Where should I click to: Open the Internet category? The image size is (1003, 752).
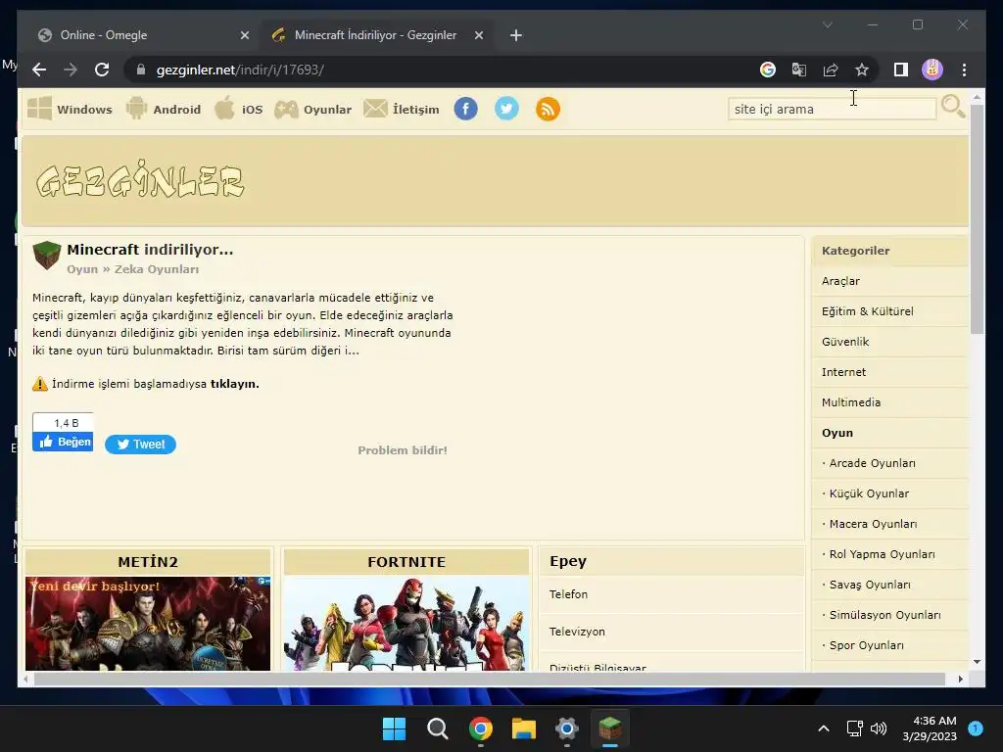[843, 372]
